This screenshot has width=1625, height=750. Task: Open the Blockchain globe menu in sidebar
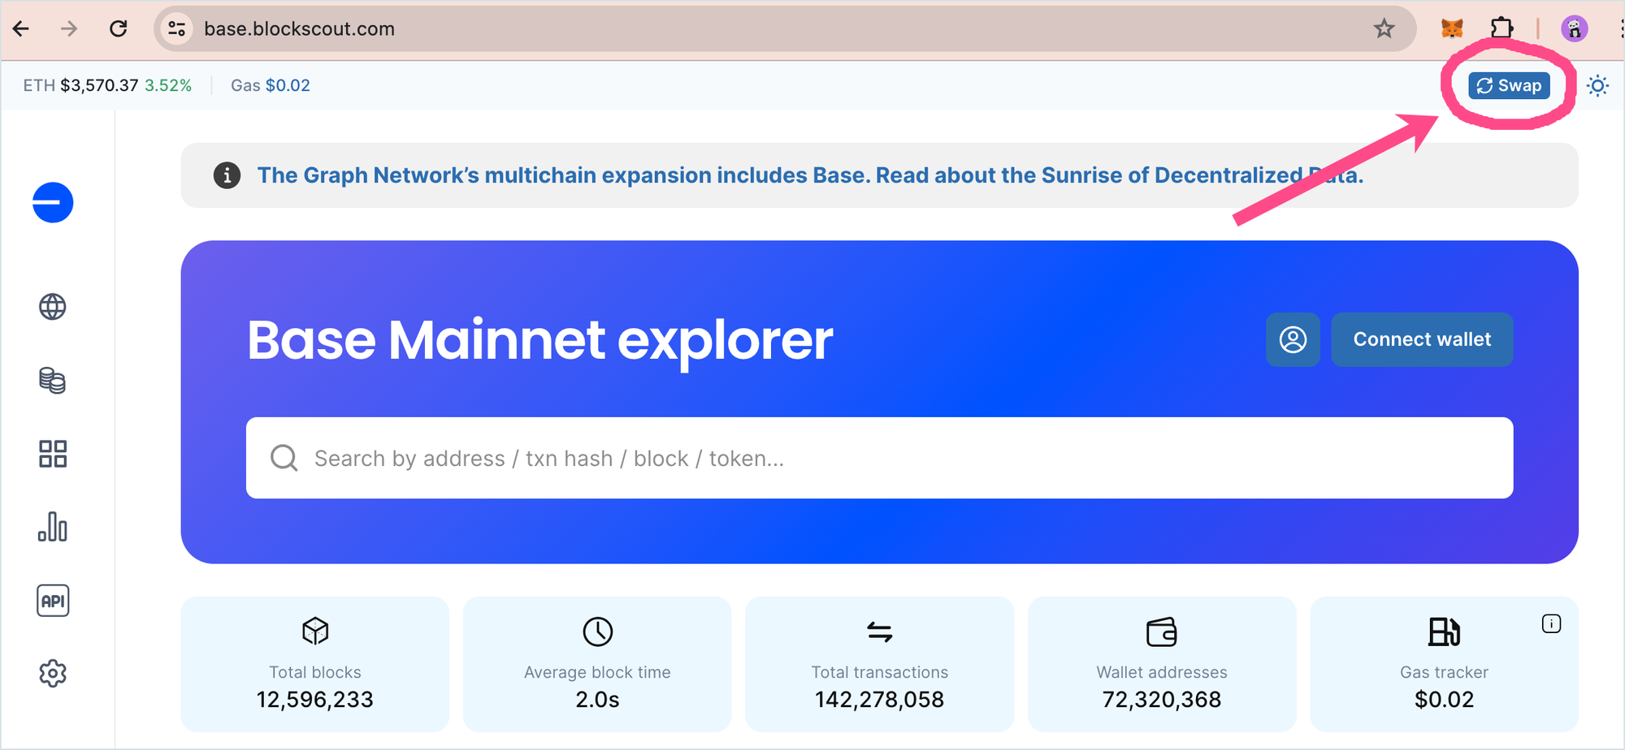pyautogui.click(x=53, y=307)
